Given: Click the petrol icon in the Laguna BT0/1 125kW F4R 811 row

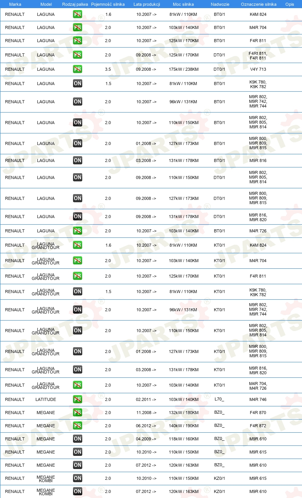Looking at the screenshot, I should pos(78,41).
